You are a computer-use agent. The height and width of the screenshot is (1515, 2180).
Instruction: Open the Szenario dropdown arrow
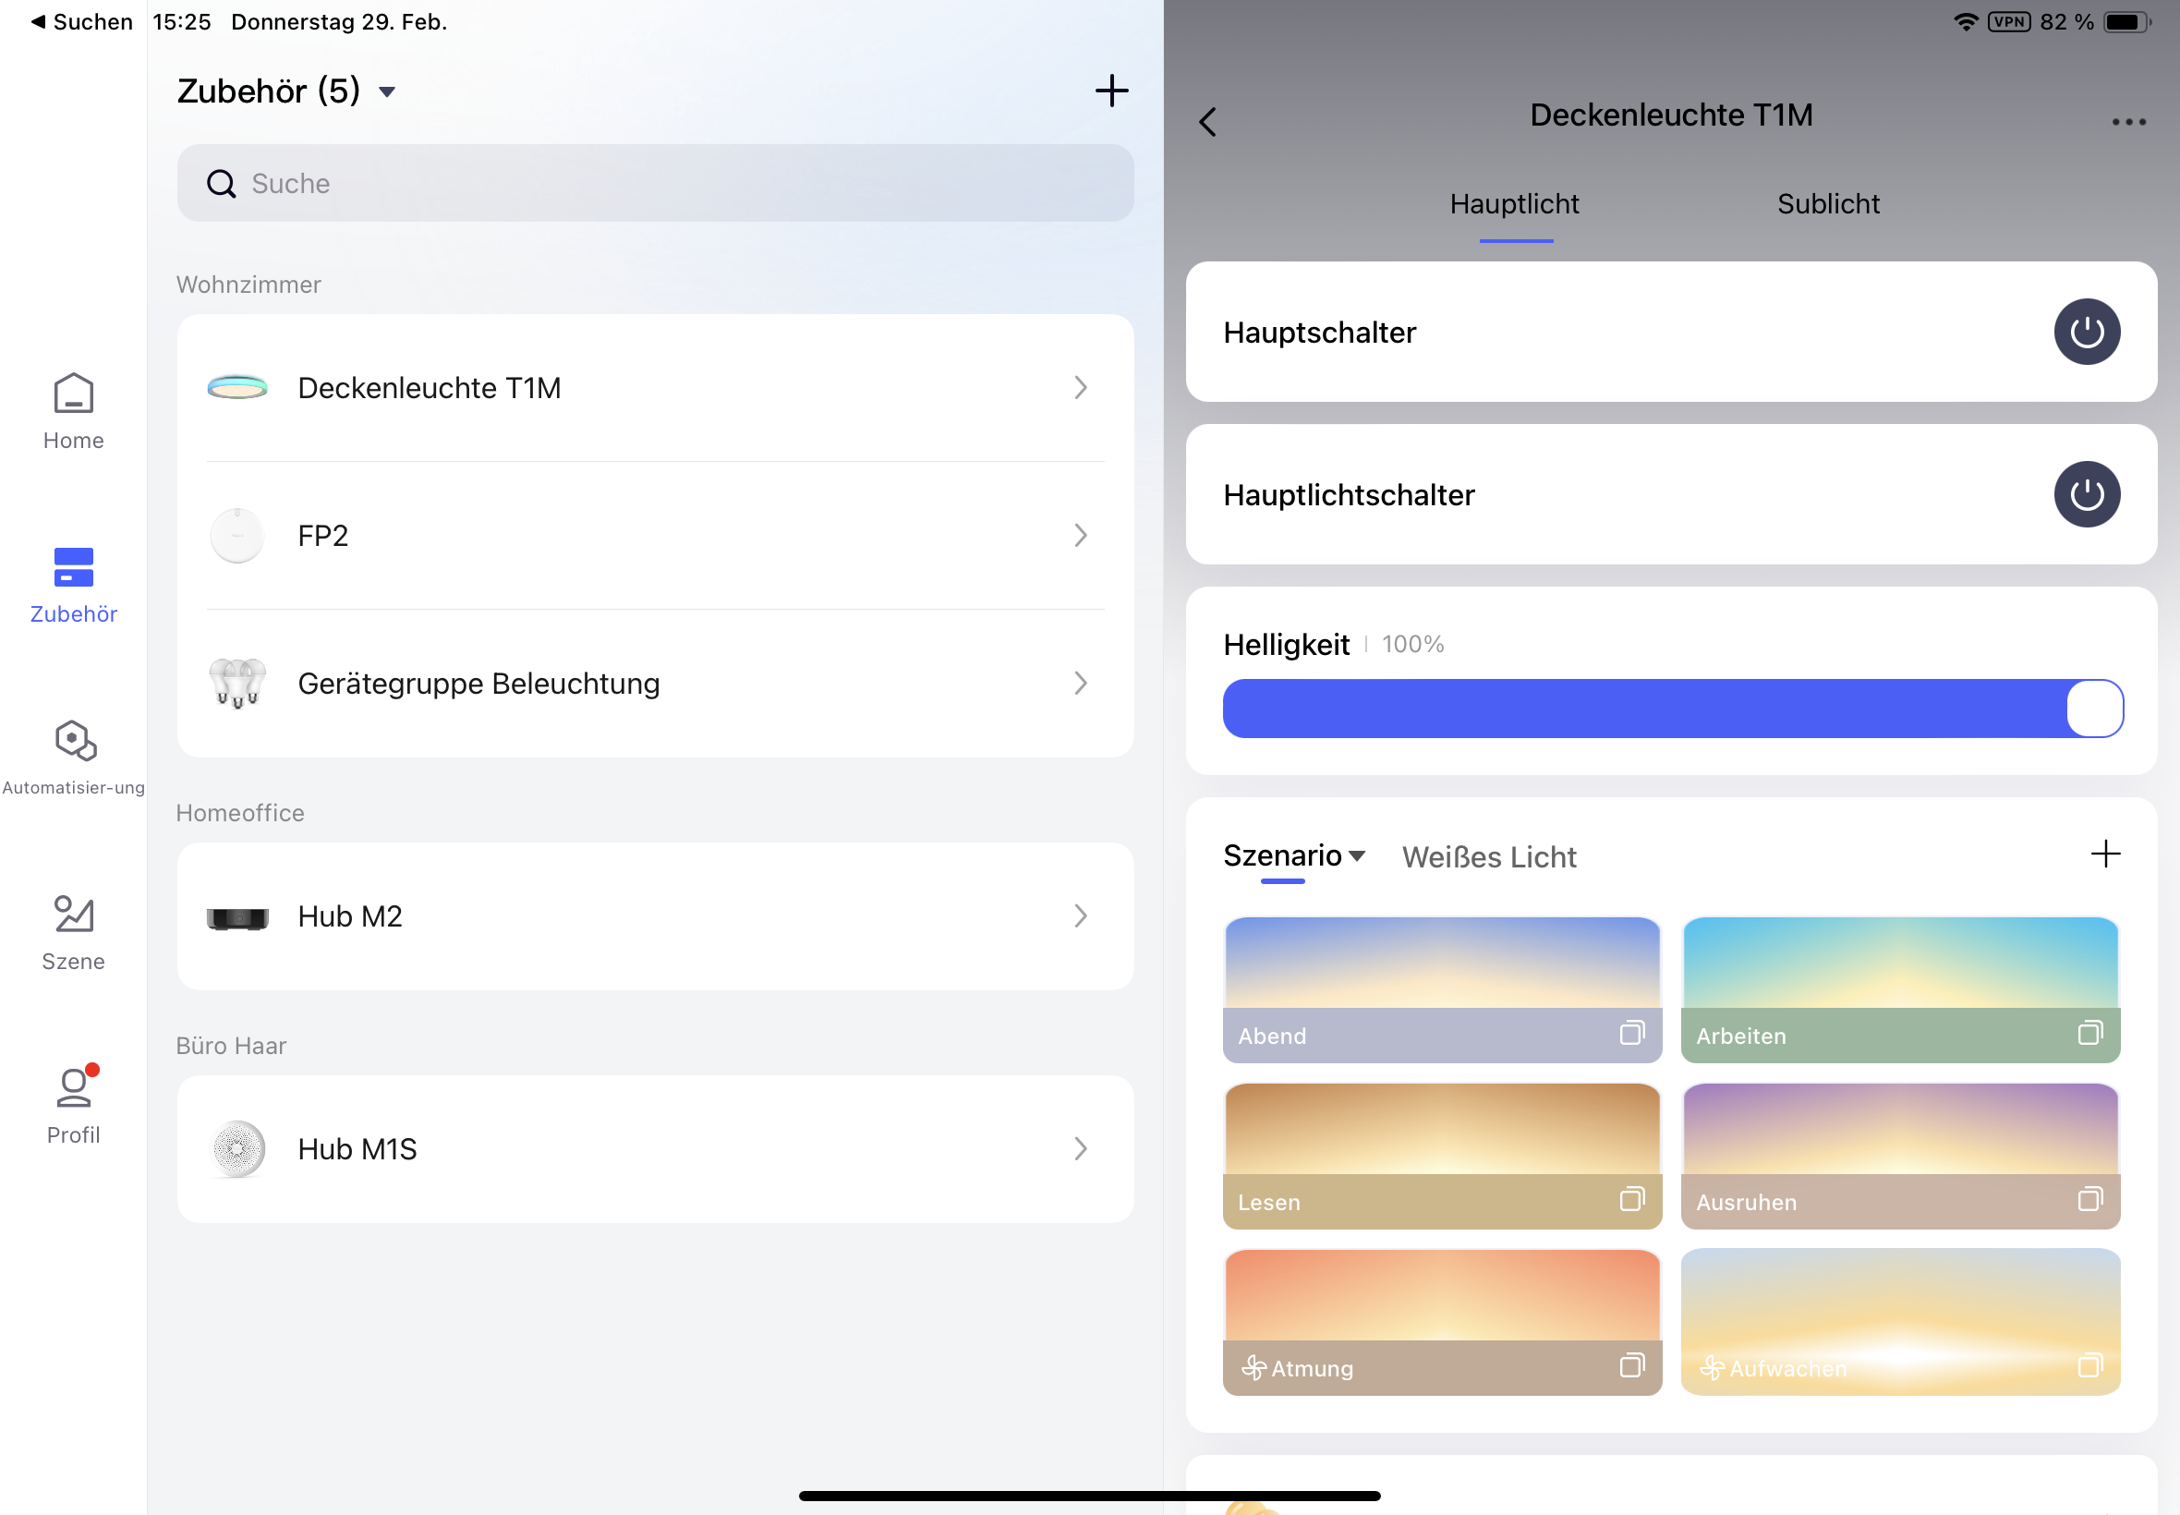pyautogui.click(x=1357, y=855)
